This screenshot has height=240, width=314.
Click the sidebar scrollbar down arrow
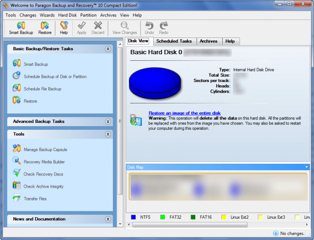(x=120, y=224)
